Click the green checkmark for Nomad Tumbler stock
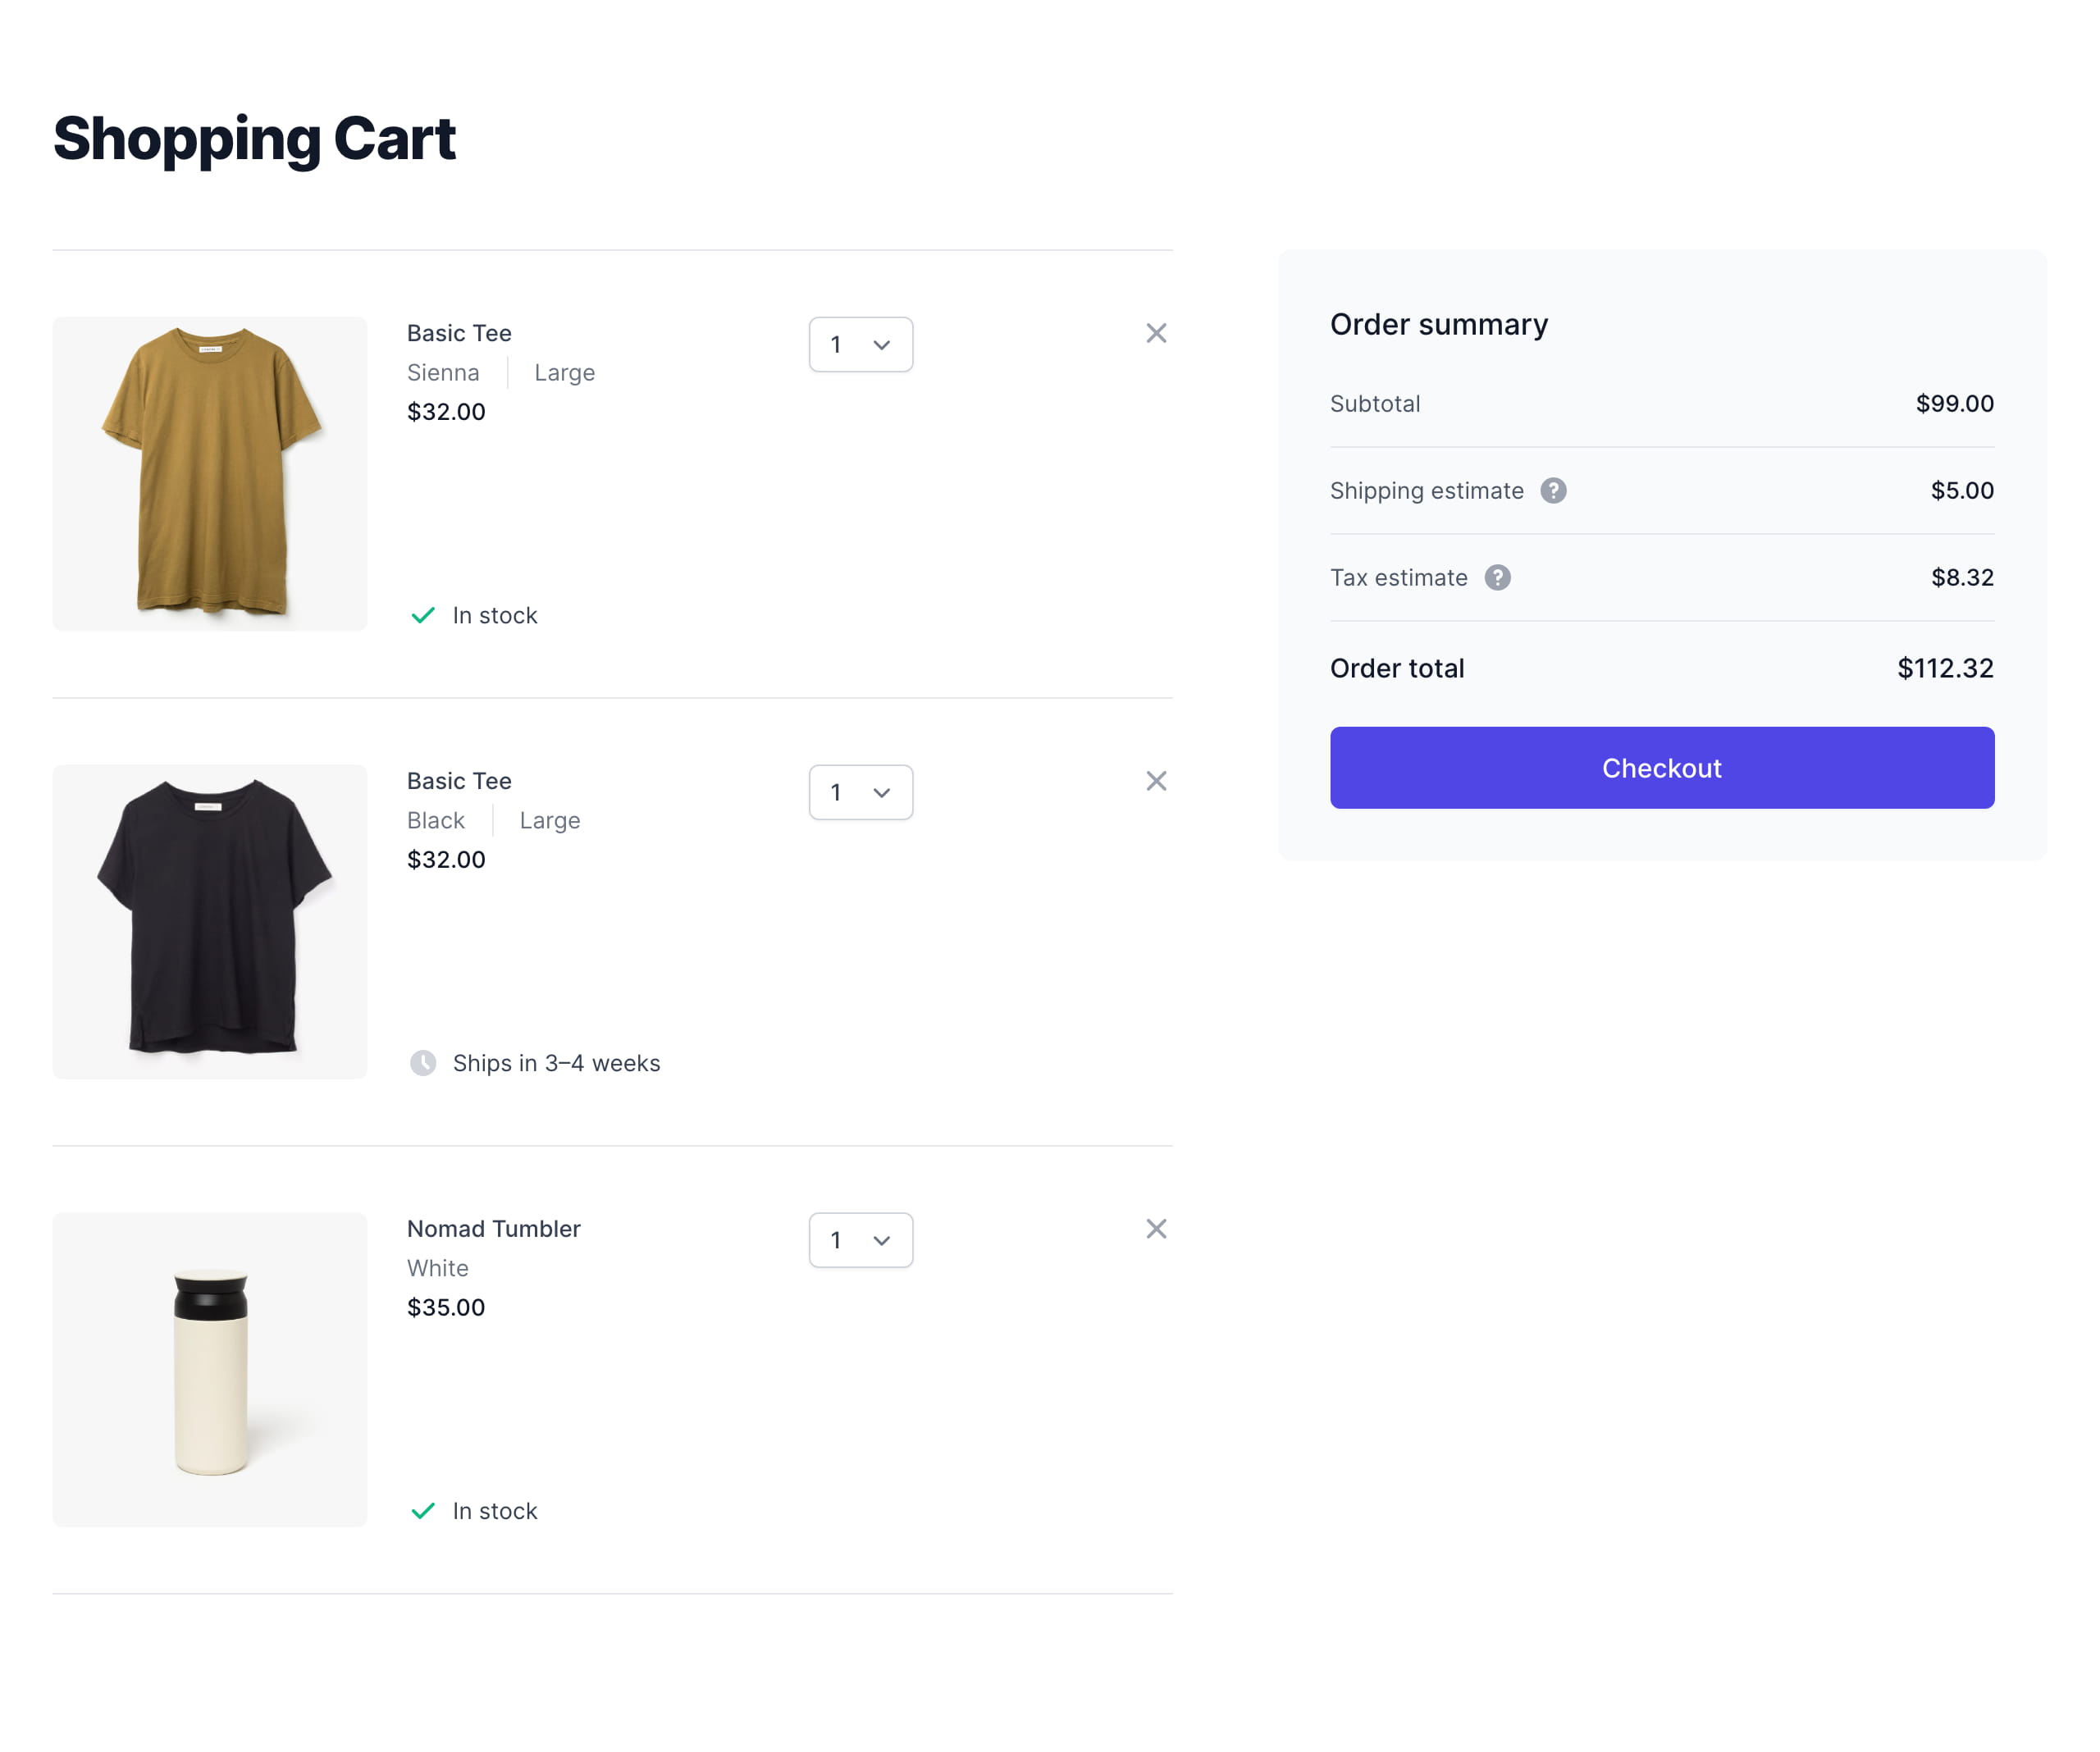This screenshot has width=2100, height=1752. pos(423,1511)
